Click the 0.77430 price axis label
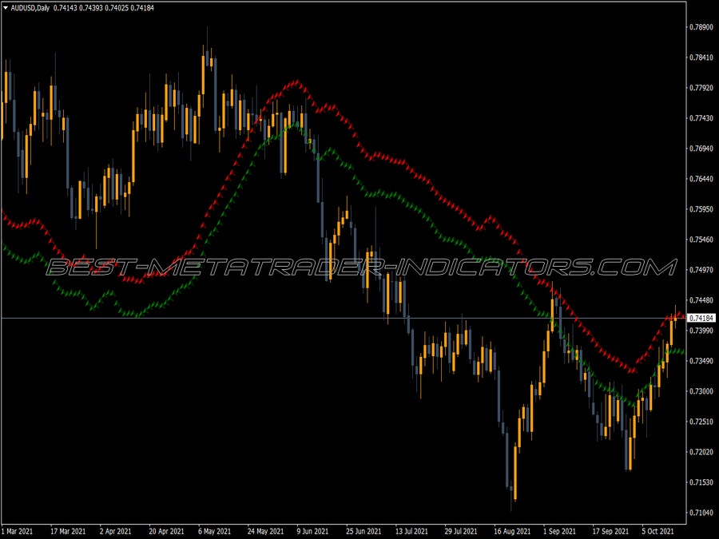 701,118
